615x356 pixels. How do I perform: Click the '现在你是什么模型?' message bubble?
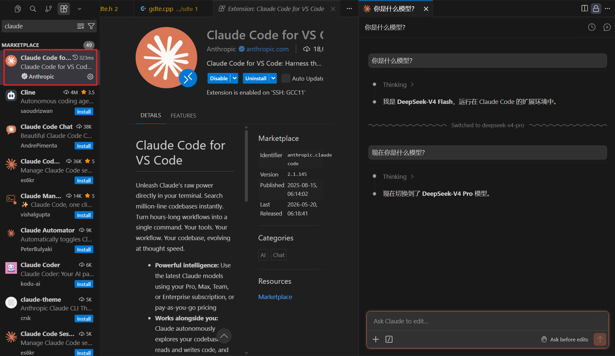click(x=487, y=153)
